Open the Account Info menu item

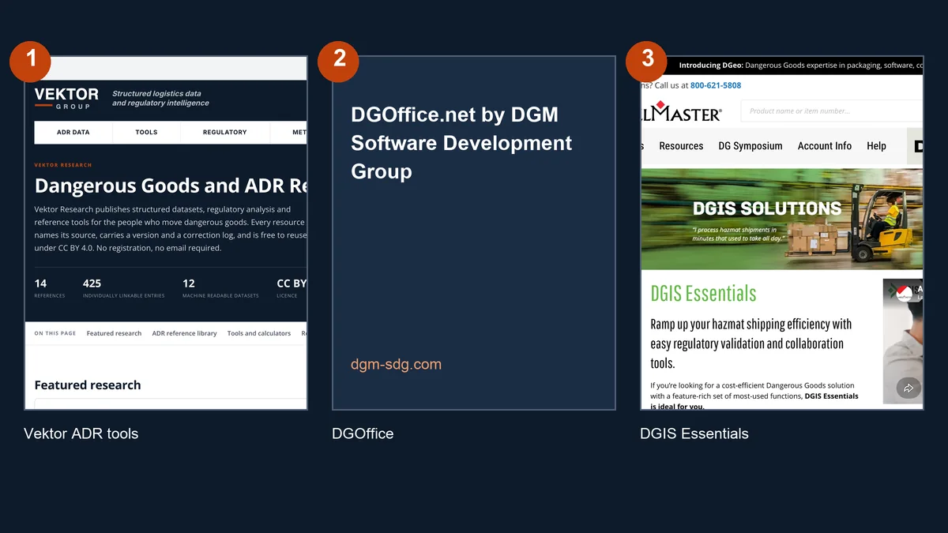pos(825,146)
